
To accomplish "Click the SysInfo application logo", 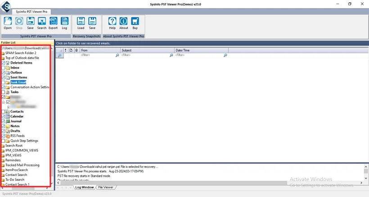I will point(6,6).
